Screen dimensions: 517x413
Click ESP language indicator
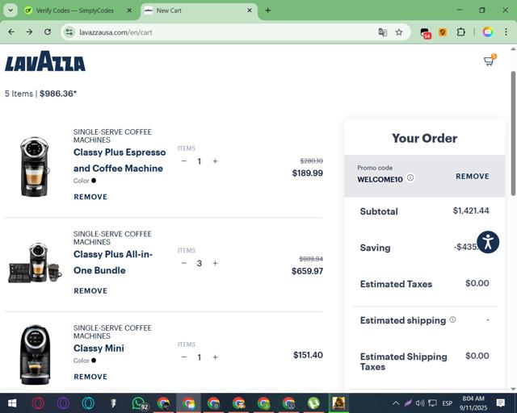click(x=447, y=403)
